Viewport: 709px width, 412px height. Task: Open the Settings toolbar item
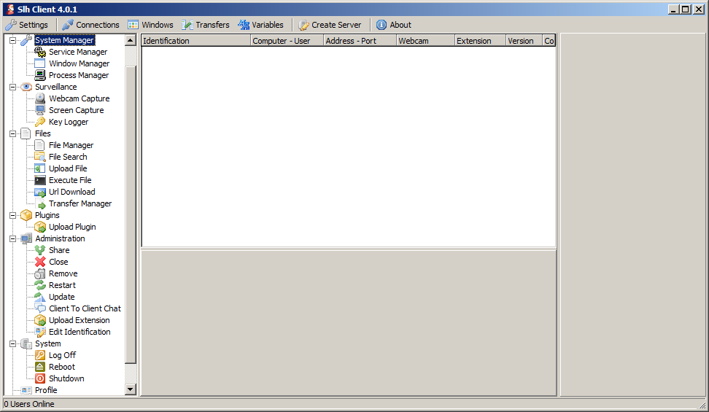pos(26,25)
